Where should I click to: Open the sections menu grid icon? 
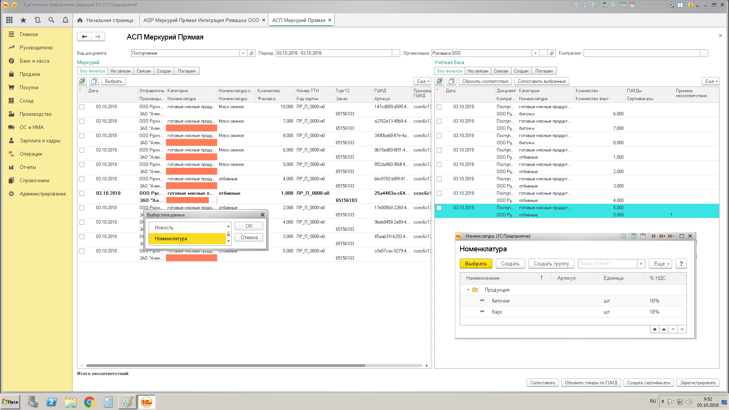coord(9,20)
